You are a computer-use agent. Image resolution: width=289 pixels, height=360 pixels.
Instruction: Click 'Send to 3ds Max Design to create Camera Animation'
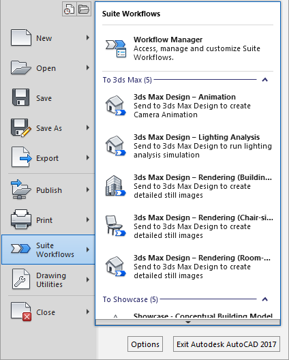coord(192,110)
